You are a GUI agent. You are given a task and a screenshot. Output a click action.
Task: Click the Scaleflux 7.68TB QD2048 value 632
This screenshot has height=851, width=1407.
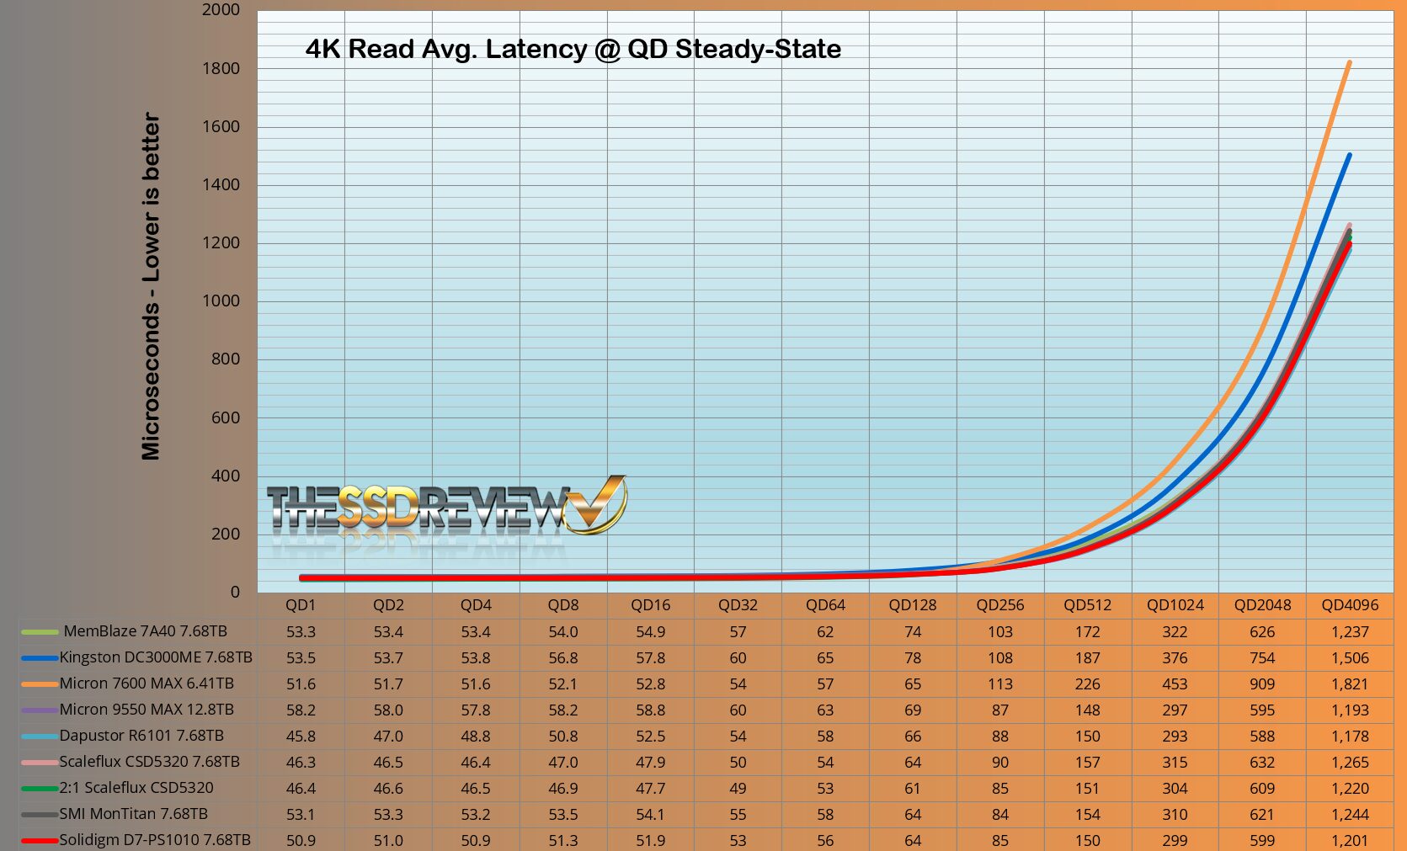[1263, 763]
